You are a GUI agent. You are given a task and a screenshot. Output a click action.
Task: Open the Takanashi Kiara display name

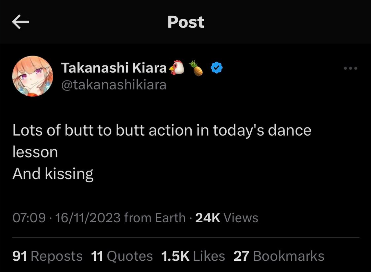pyautogui.click(x=114, y=68)
